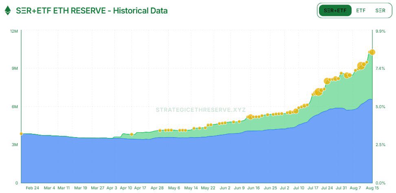
Task: Click the Mar 27 date label
Action: click(x=98, y=188)
